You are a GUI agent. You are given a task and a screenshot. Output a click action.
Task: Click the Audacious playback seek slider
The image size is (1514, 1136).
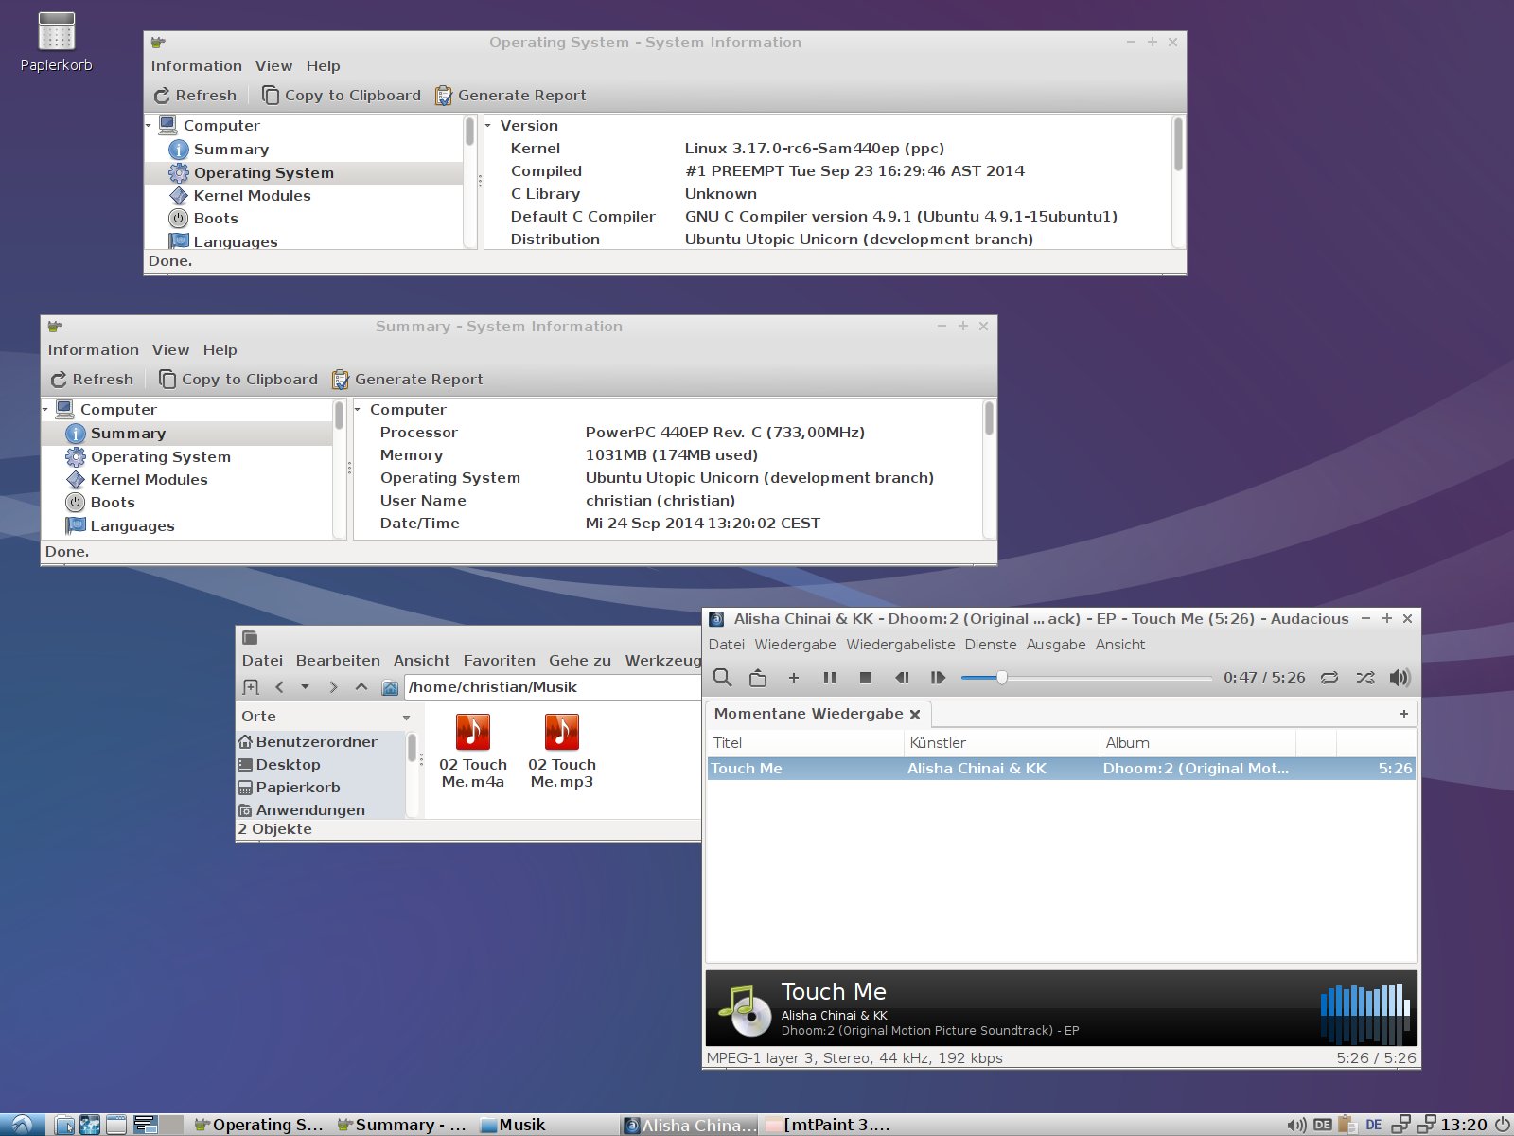(1085, 678)
